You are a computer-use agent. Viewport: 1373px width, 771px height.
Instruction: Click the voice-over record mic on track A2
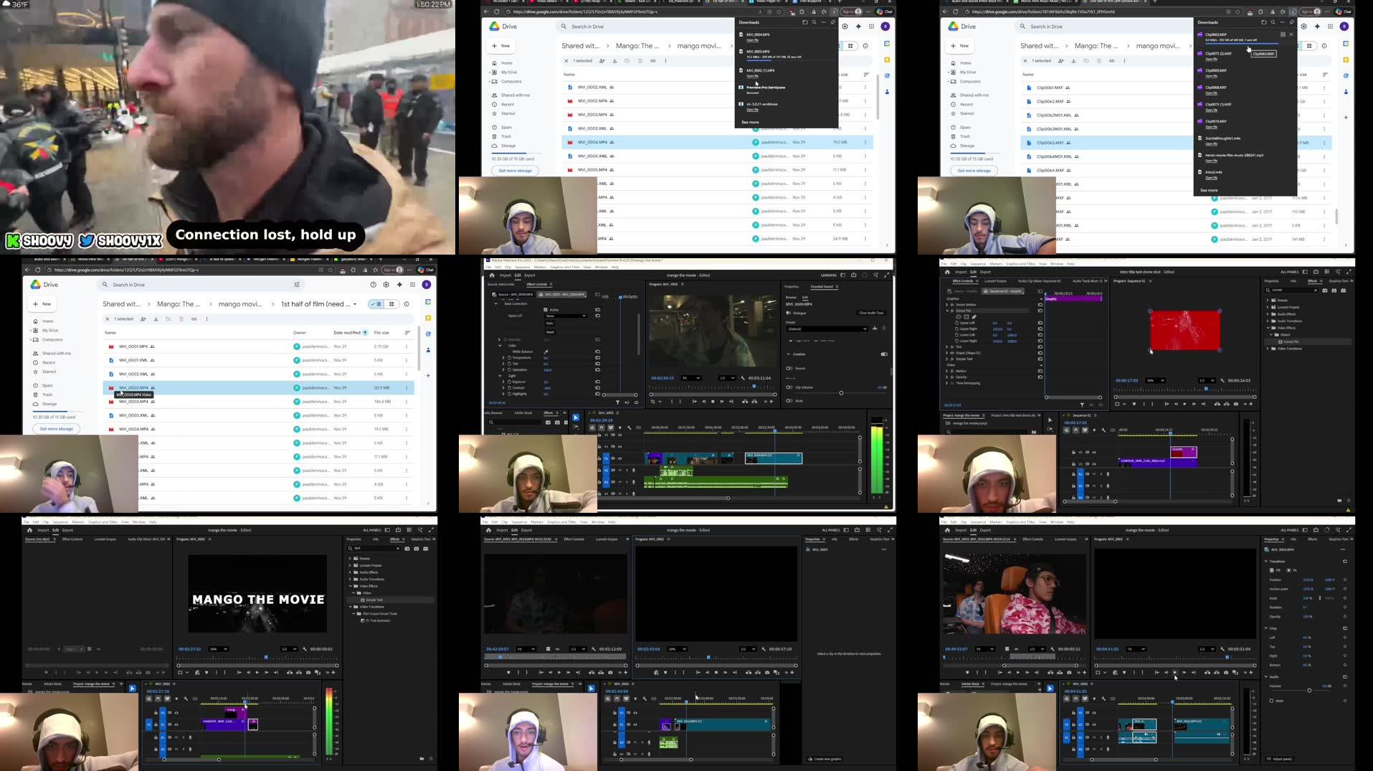pyautogui.click(x=634, y=470)
